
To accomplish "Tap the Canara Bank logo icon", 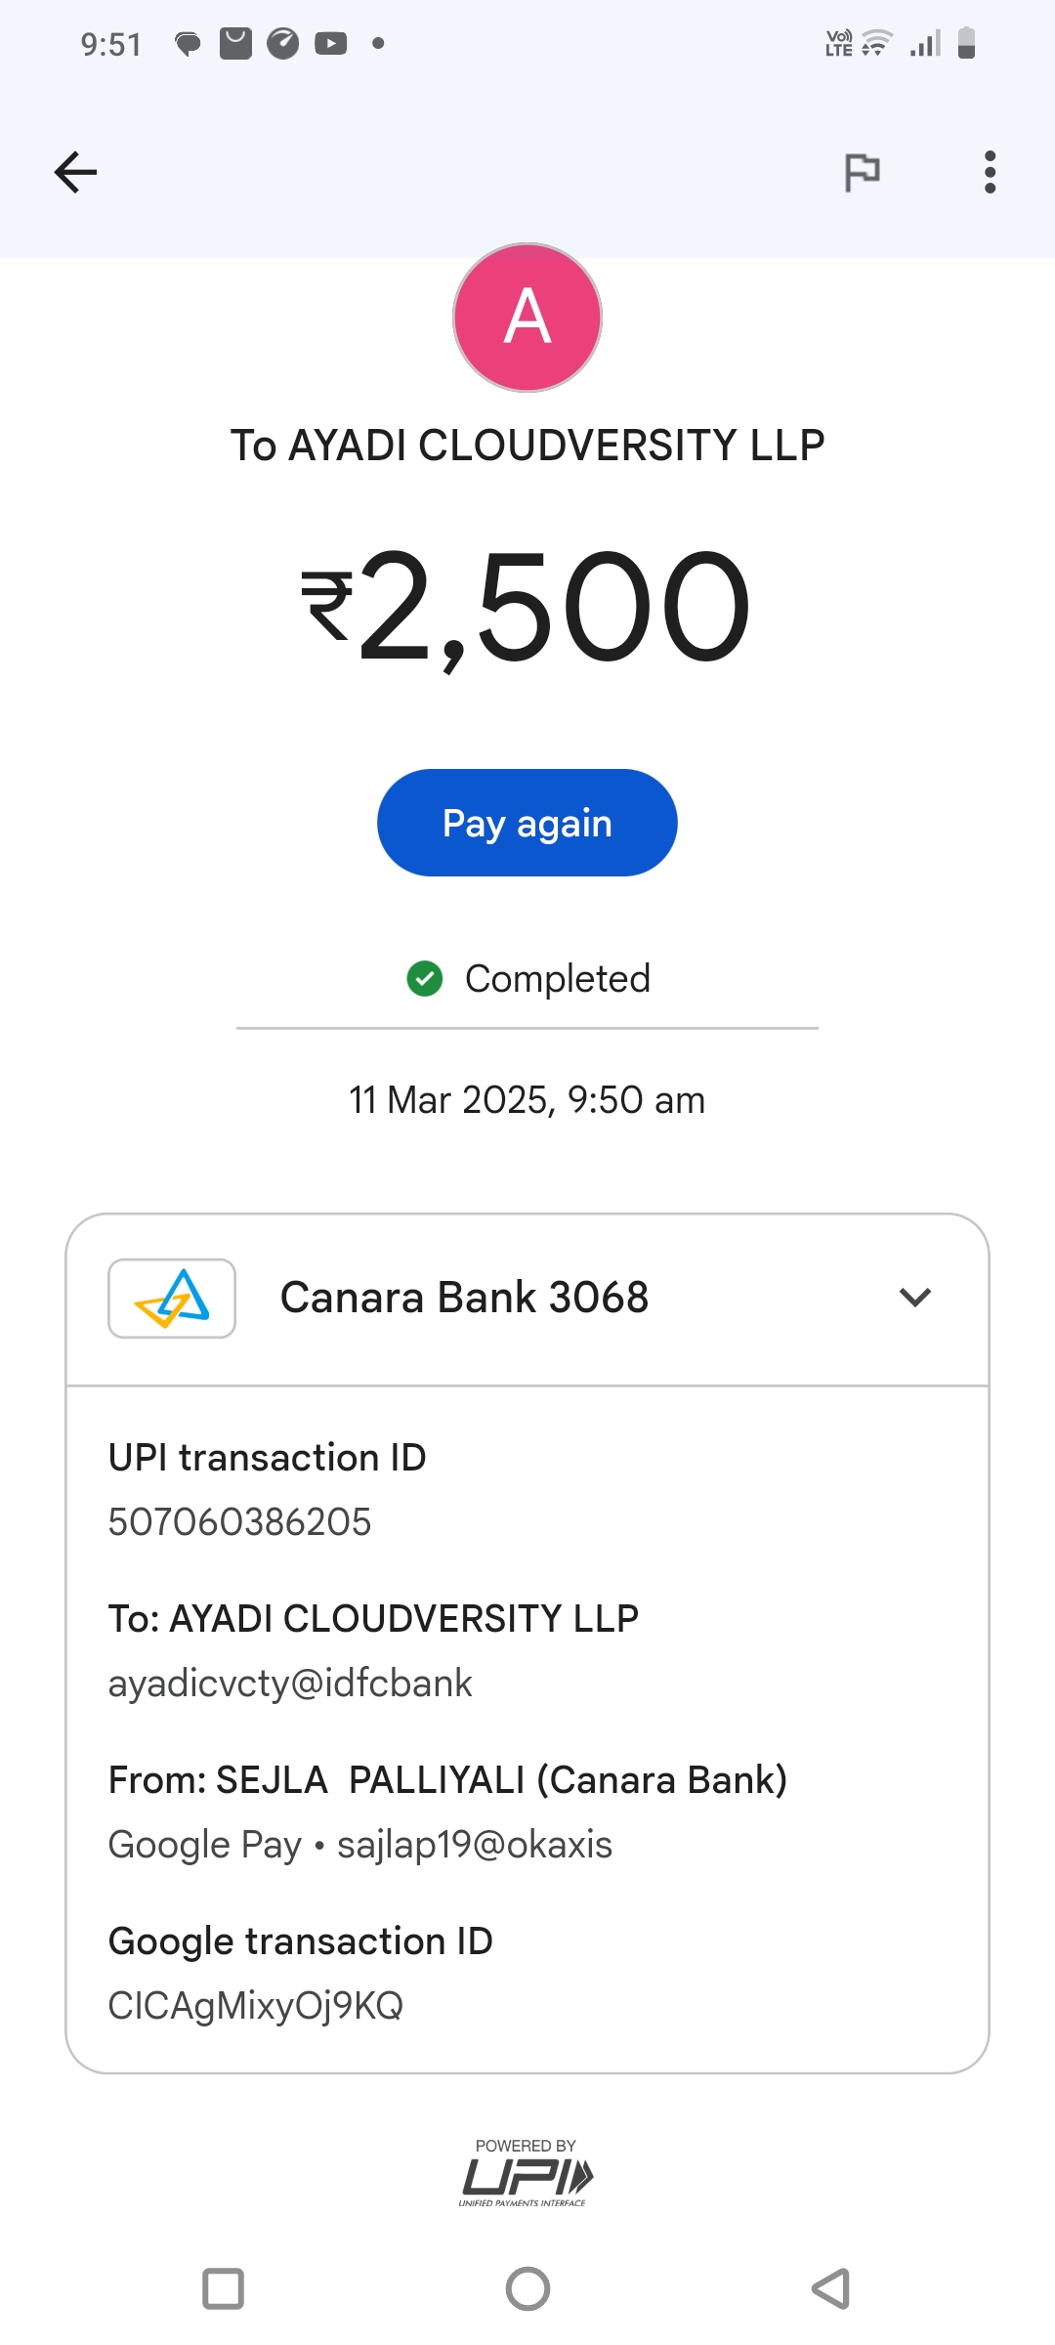I will point(172,1298).
